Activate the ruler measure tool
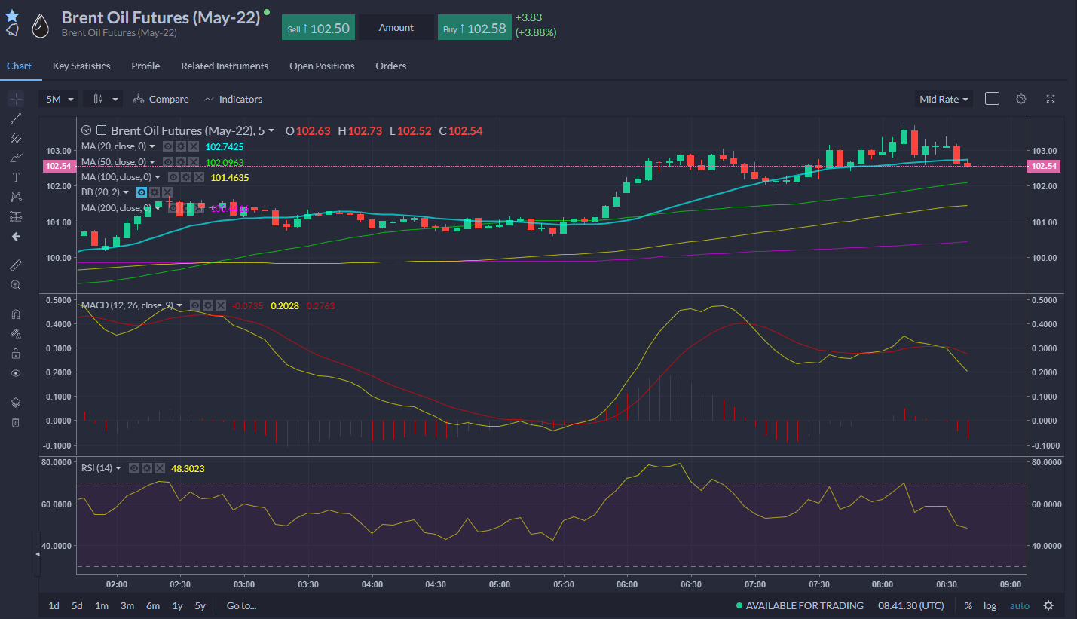The height and width of the screenshot is (619, 1077). 15,265
